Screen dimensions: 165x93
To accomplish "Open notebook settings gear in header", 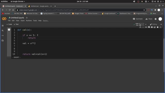I will pos(155,19).
